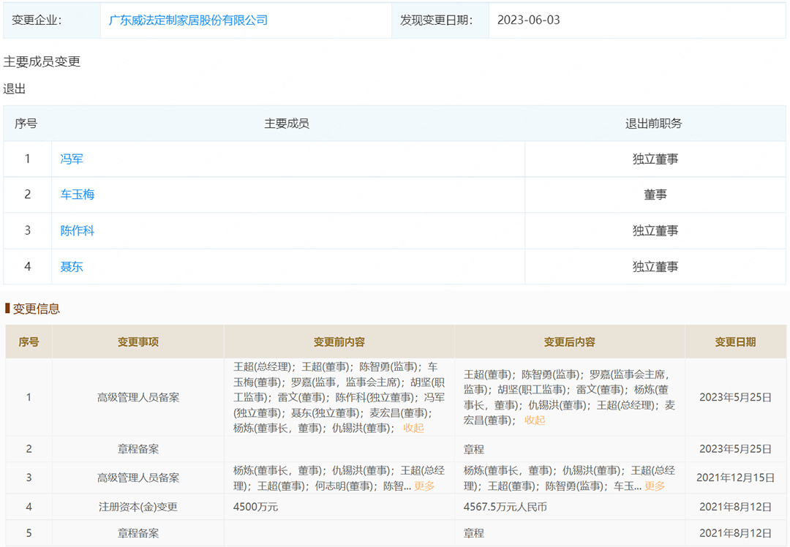Click the 变更后内容 column header
The image size is (790, 547).
[x=569, y=342]
